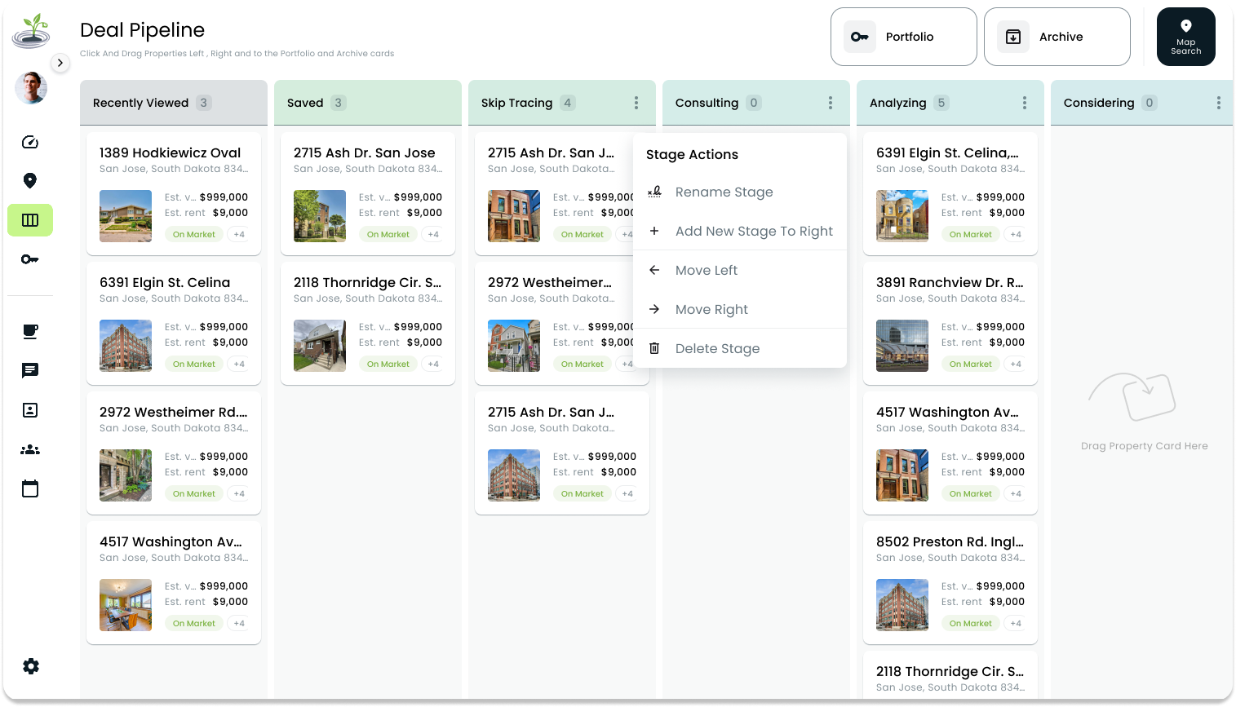Open the contacts card sidebar icon

30,410
